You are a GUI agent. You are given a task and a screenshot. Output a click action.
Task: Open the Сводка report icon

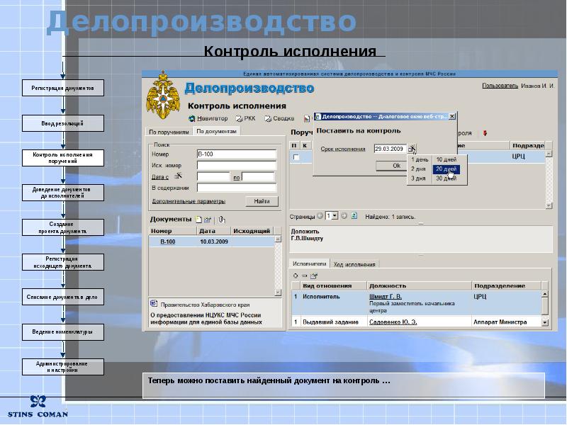[x=268, y=118]
